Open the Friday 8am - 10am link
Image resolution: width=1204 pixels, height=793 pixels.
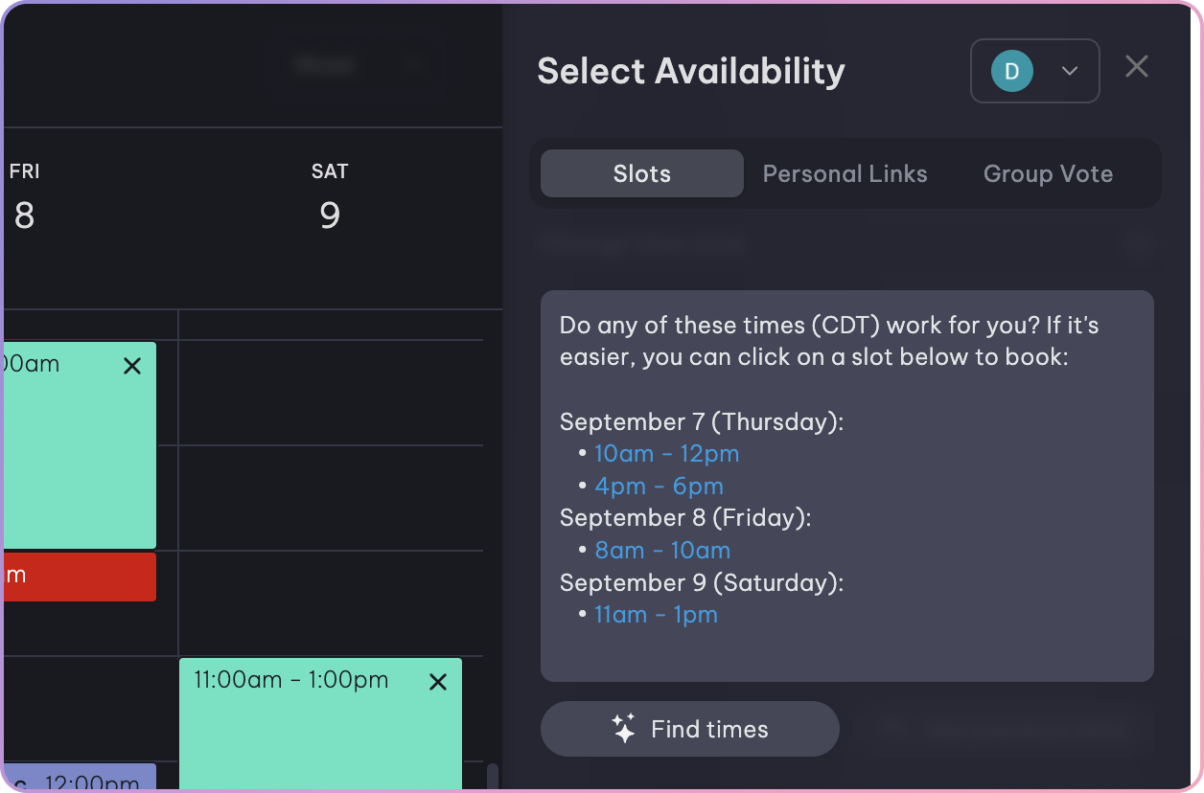point(662,550)
